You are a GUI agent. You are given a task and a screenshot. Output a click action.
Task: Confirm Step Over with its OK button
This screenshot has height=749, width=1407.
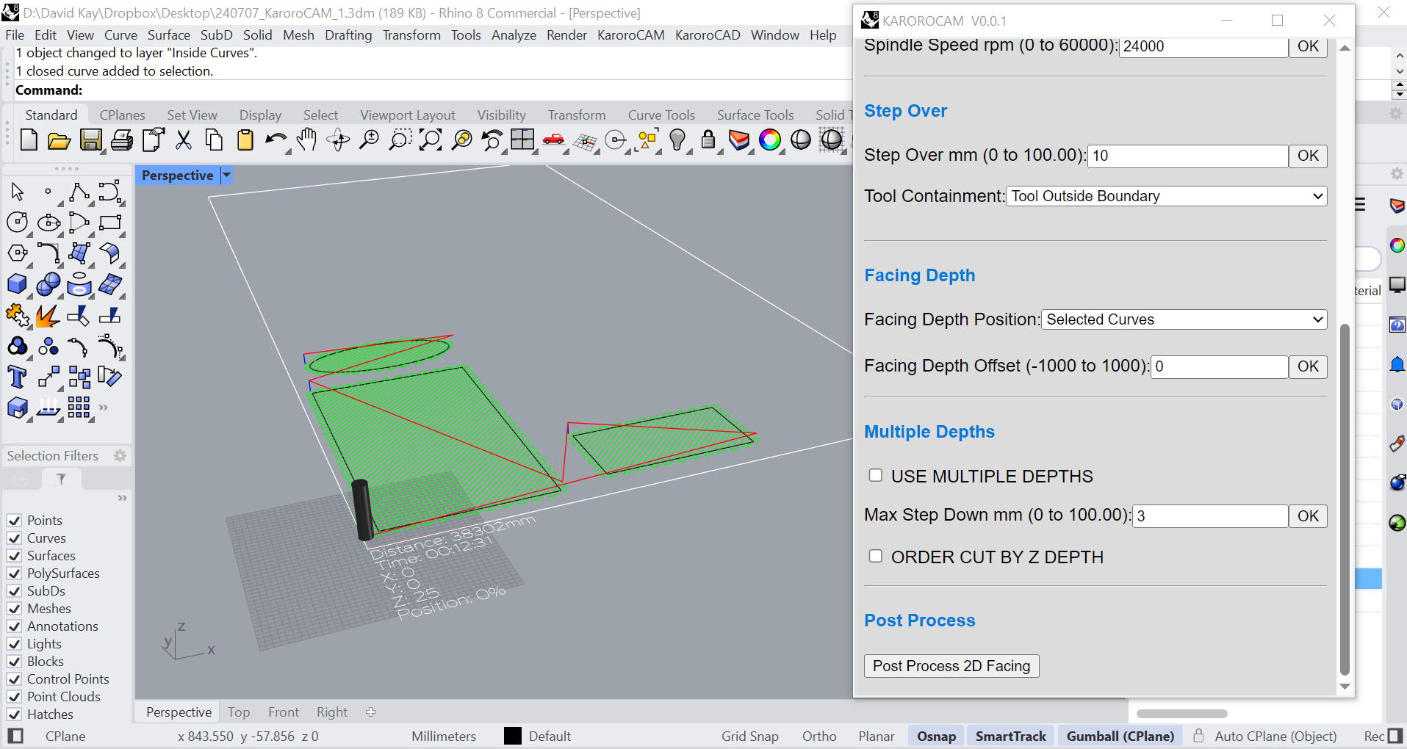(1308, 156)
